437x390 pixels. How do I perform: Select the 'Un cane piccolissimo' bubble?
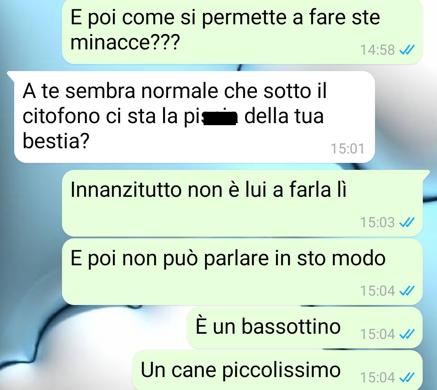pos(278,371)
